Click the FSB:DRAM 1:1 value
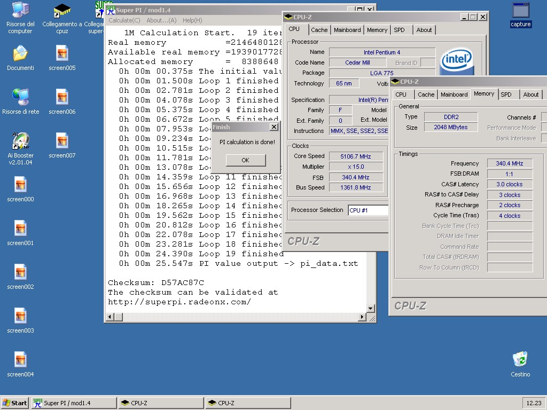The height and width of the screenshot is (410, 547). coord(509,174)
